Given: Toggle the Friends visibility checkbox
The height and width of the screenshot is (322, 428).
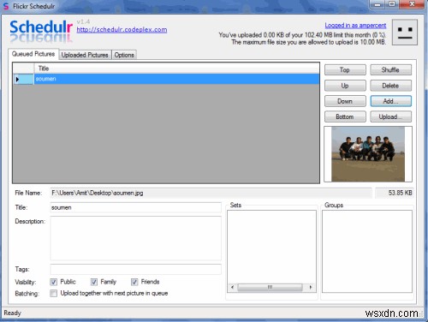Looking at the screenshot, I should [x=134, y=282].
